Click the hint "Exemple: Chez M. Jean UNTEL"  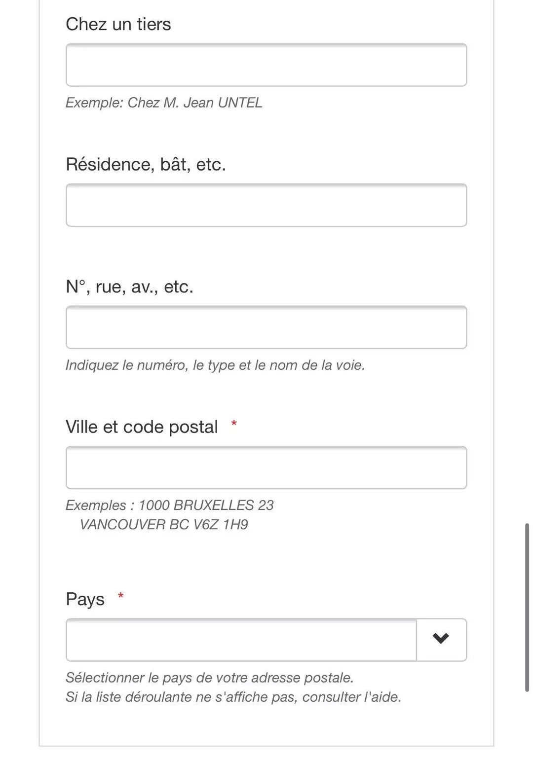pyautogui.click(x=164, y=103)
